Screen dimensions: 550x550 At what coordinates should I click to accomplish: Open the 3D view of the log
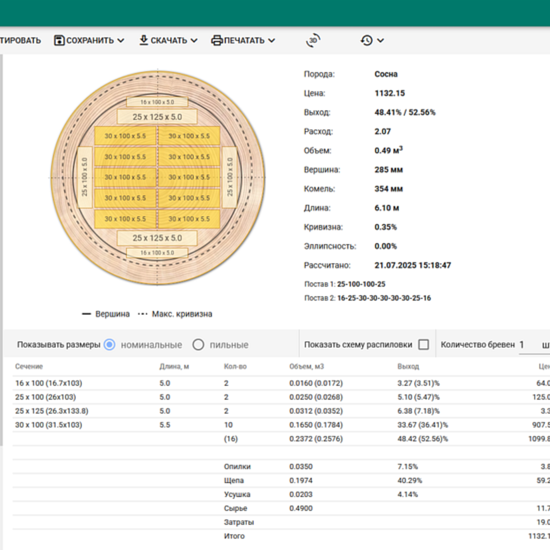tap(313, 41)
